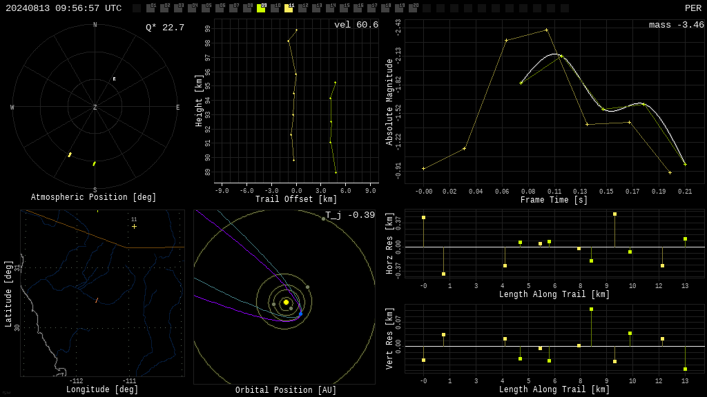Click the blue Earth dot in orbital plot

[301, 314]
